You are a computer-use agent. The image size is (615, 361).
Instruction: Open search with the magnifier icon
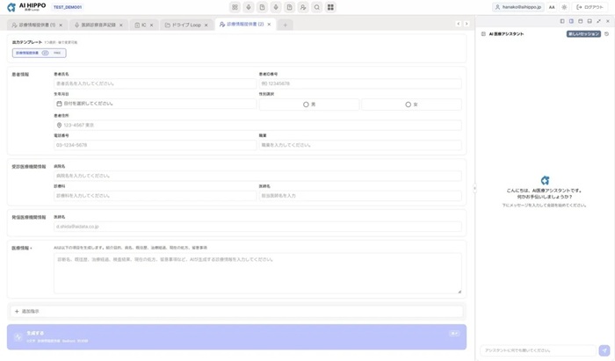click(x=317, y=7)
